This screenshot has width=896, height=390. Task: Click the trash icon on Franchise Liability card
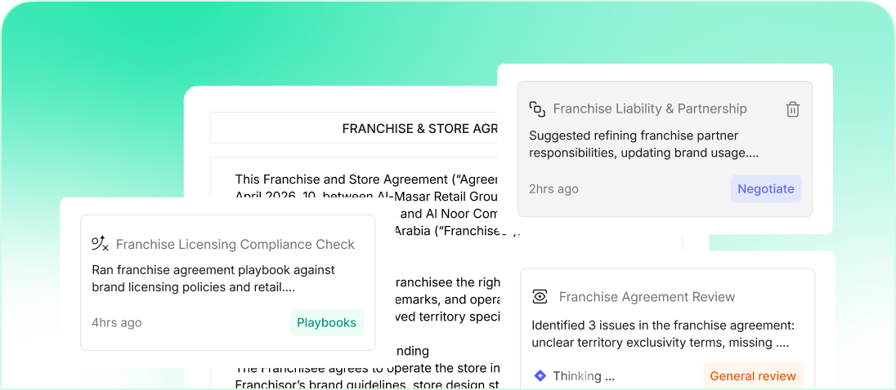(792, 109)
